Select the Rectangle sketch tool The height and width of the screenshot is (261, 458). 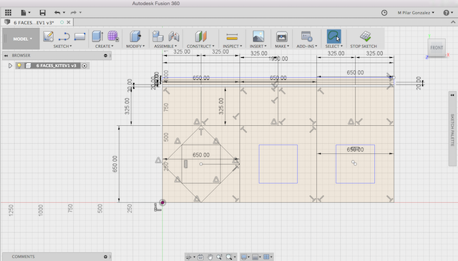tap(79, 36)
